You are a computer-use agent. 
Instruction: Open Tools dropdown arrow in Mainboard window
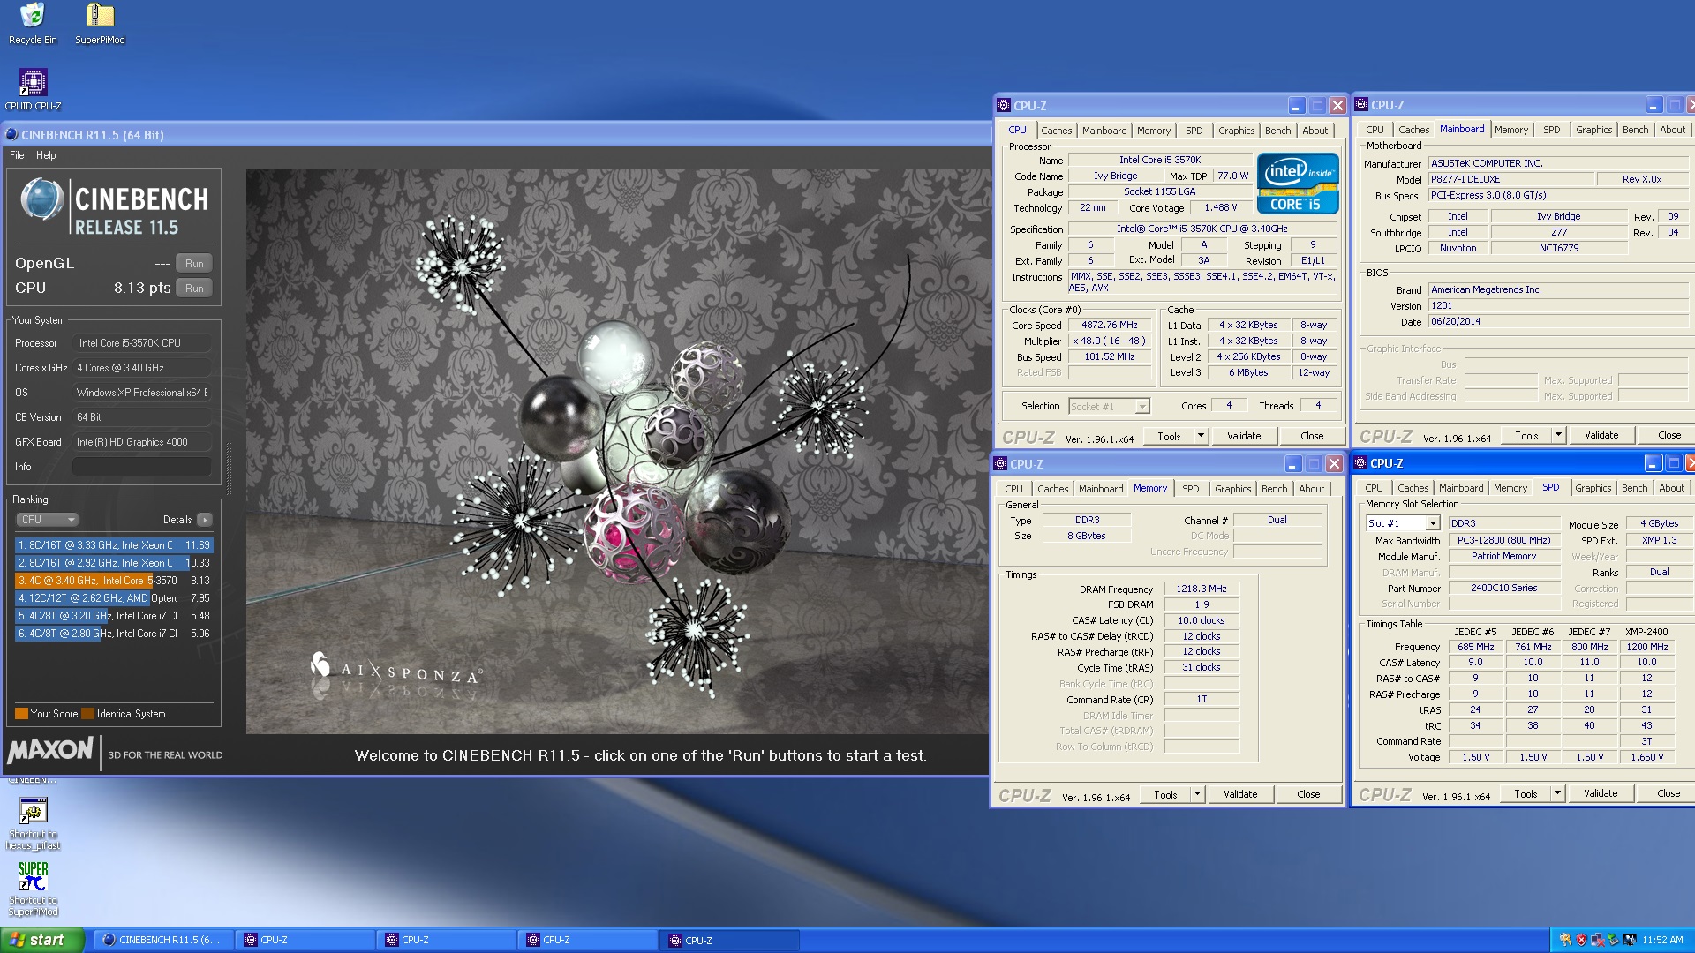1558,435
